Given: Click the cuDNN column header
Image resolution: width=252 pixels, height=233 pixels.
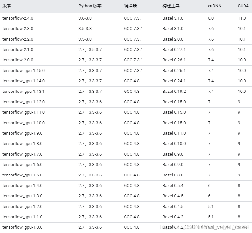Looking at the screenshot, I should [x=214, y=6].
